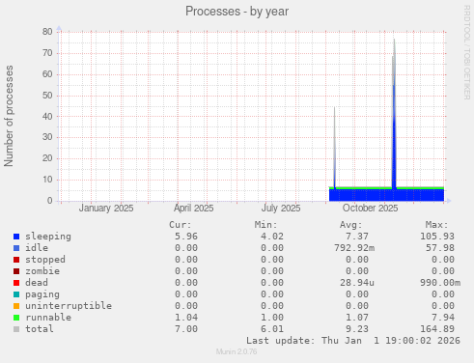Select the 'runnable' legend label
This screenshot has width=474, height=363.
click(x=48, y=318)
